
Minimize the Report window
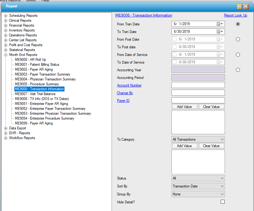[x=240, y=6]
